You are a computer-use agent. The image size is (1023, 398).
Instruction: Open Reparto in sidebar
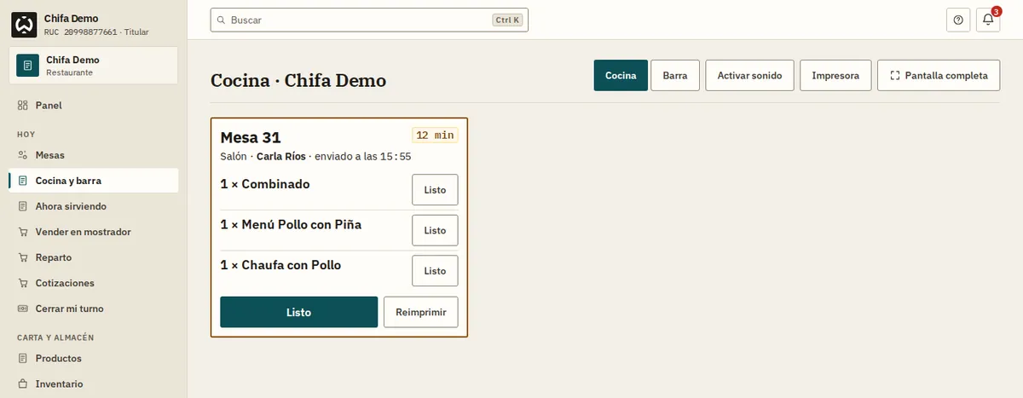[x=93, y=257]
